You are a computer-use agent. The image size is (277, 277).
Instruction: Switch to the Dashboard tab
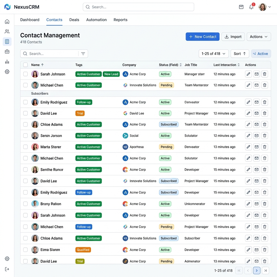pyautogui.click(x=30, y=20)
